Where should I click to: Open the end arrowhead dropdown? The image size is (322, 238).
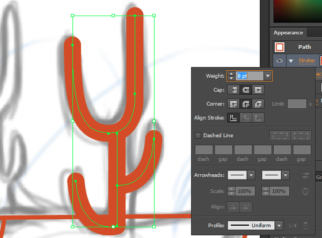tap(286, 175)
